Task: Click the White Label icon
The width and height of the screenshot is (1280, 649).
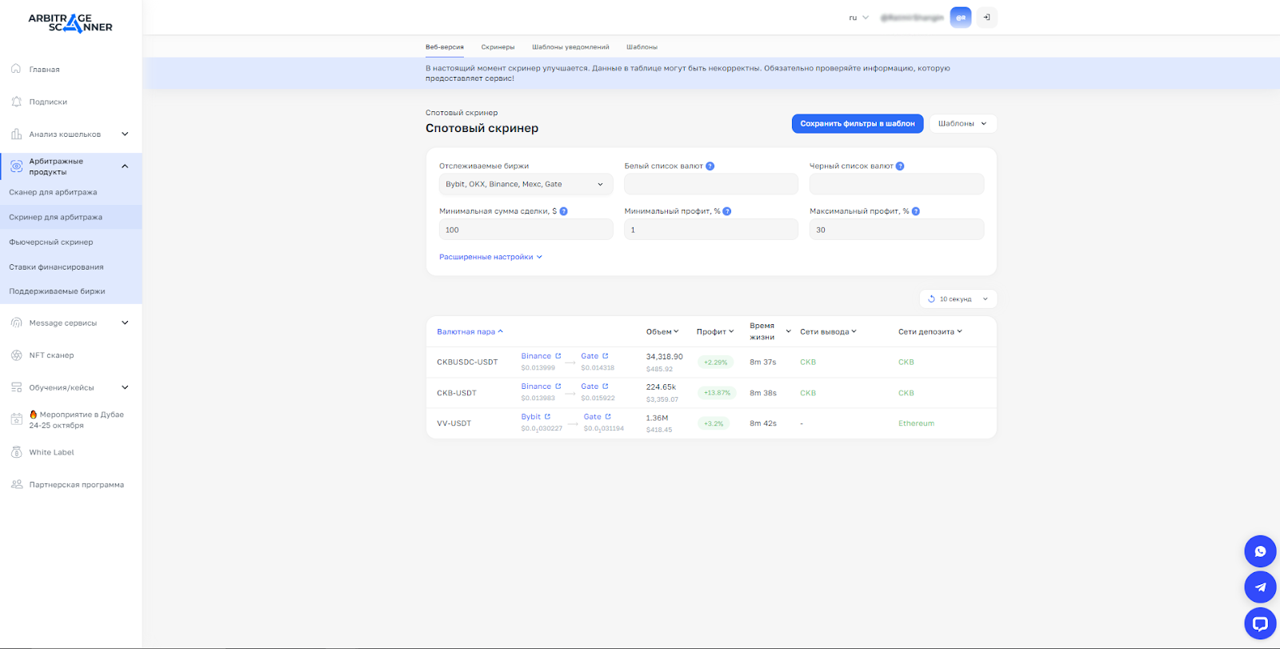Action: tap(16, 452)
